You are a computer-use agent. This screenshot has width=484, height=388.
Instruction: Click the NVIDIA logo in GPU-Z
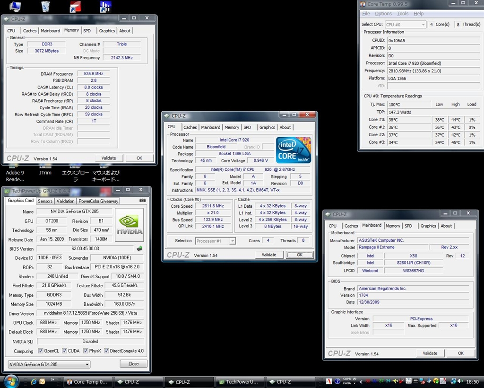coord(130,224)
